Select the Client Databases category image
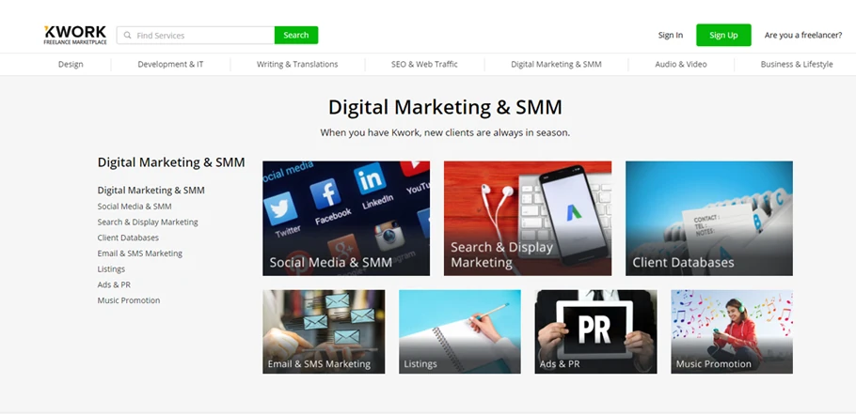The height and width of the screenshot is (414, 856). click(x=709, y=218)
